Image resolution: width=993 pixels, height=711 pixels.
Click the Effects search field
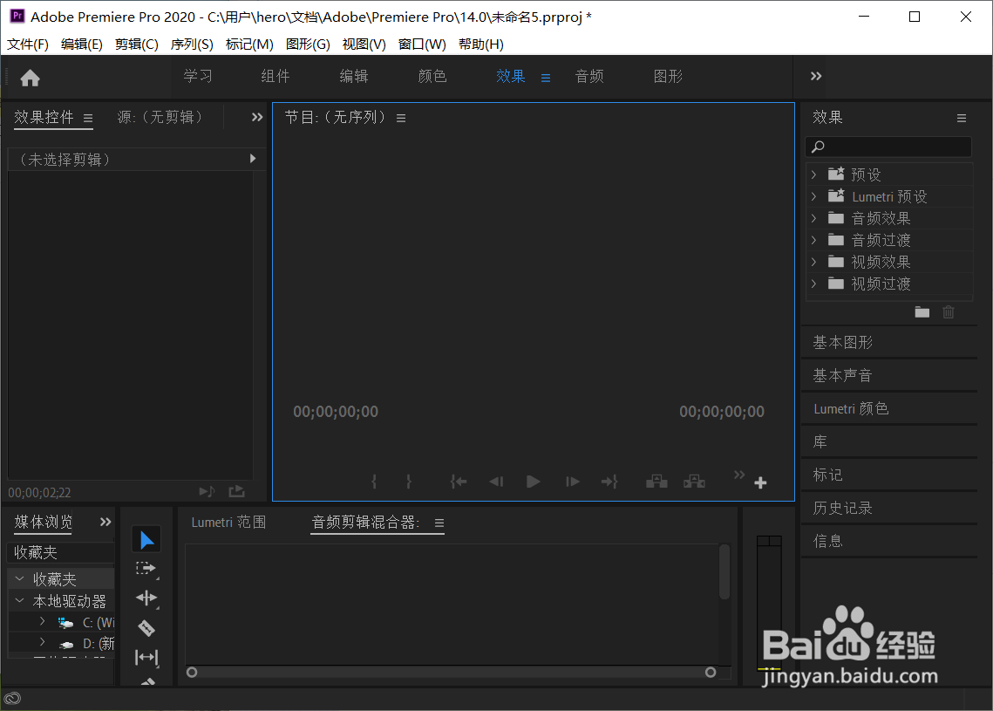[x=888, y=147]
